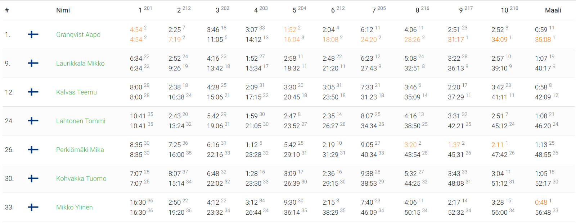Click the Perkiömäki Mika name link
576x223 pixels.
tap(80, 150)
